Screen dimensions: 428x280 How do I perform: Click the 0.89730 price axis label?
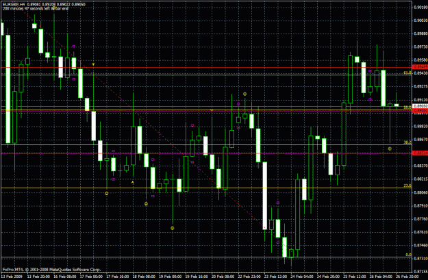(420, 47)
